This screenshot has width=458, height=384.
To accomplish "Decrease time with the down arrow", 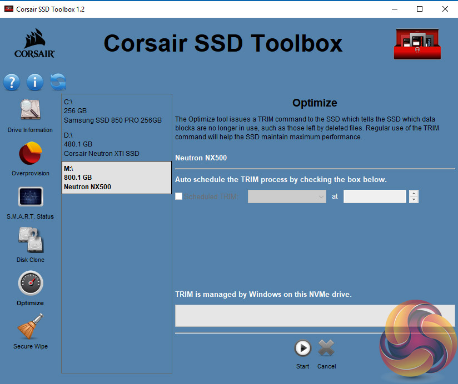I will coord(414,200).
